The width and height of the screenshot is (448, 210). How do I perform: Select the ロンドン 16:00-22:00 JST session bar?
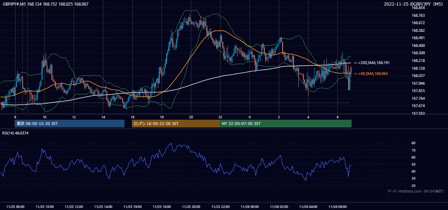coord(176,124)
